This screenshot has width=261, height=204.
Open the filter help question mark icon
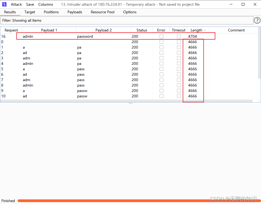point(257,20)
